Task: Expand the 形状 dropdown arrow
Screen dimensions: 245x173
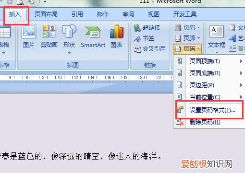Action: (x=69, y=53)
